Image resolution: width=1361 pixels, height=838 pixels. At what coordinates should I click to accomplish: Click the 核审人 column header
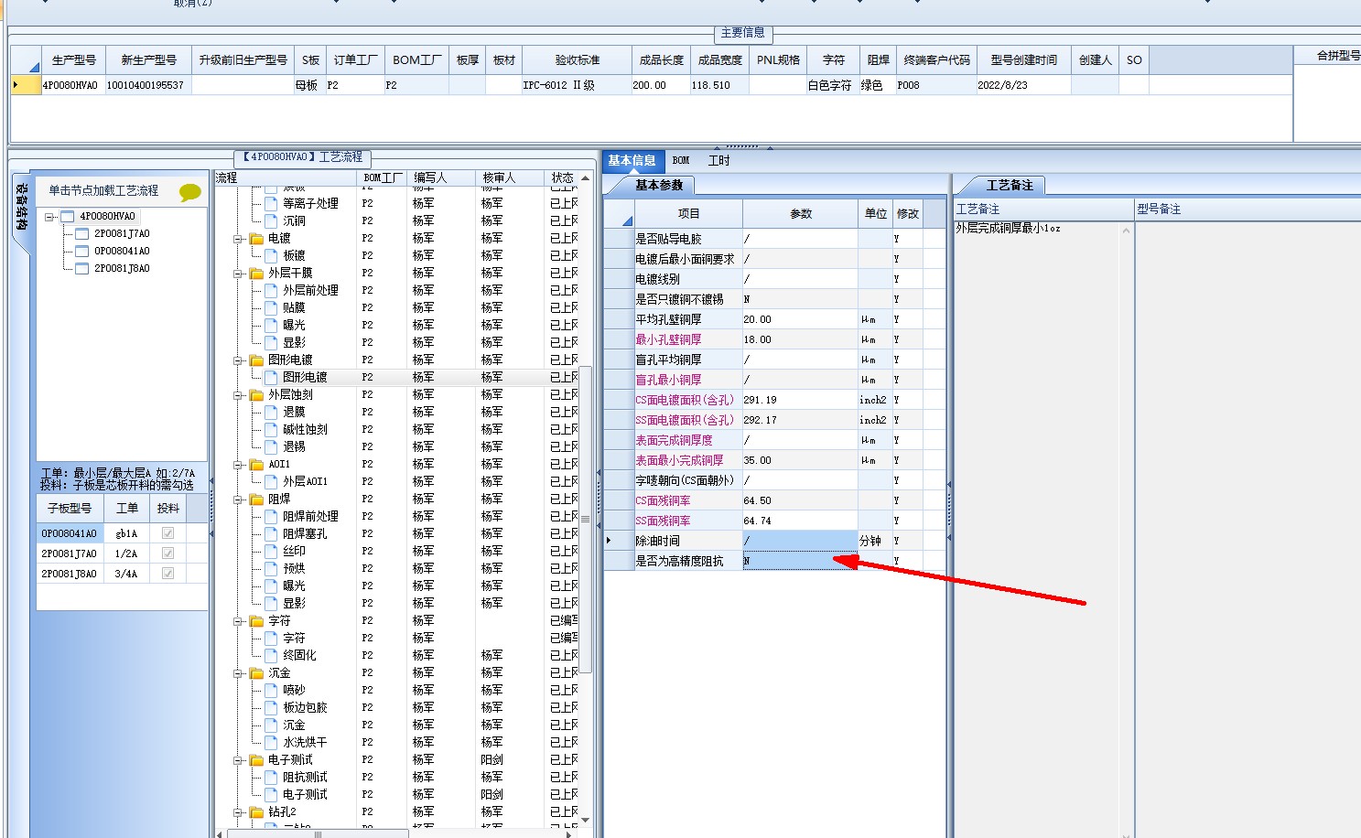click(510, 177)
